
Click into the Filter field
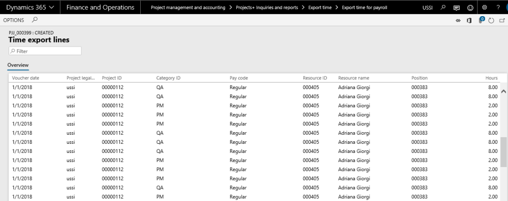point(45,51)
